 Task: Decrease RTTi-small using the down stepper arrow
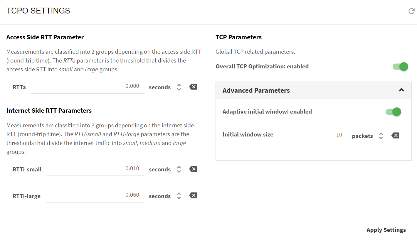[x=179, y=171]
